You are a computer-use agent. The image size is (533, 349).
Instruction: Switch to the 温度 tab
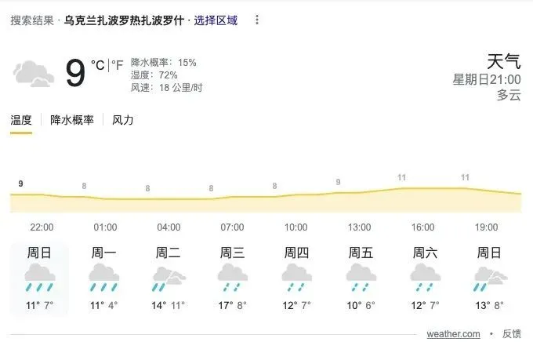(21, 120)
